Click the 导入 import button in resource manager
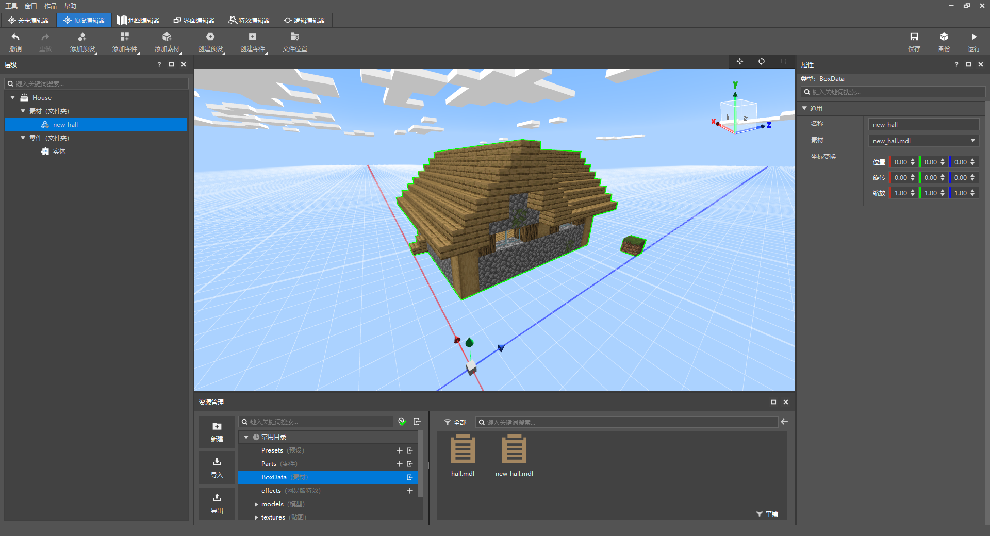 click(217, 467)
